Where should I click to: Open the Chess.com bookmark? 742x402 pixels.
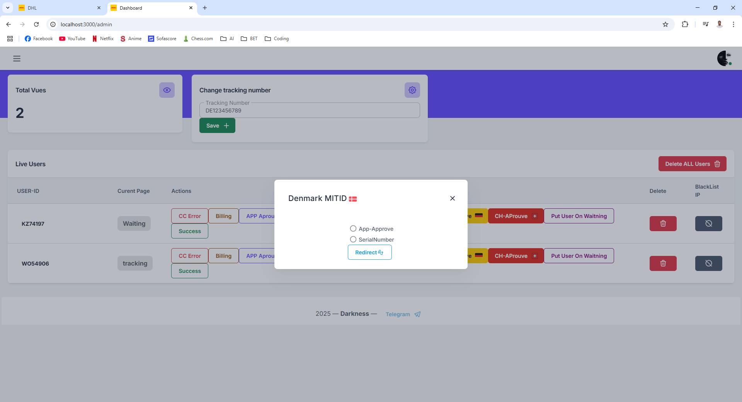[x=198, y=39]
